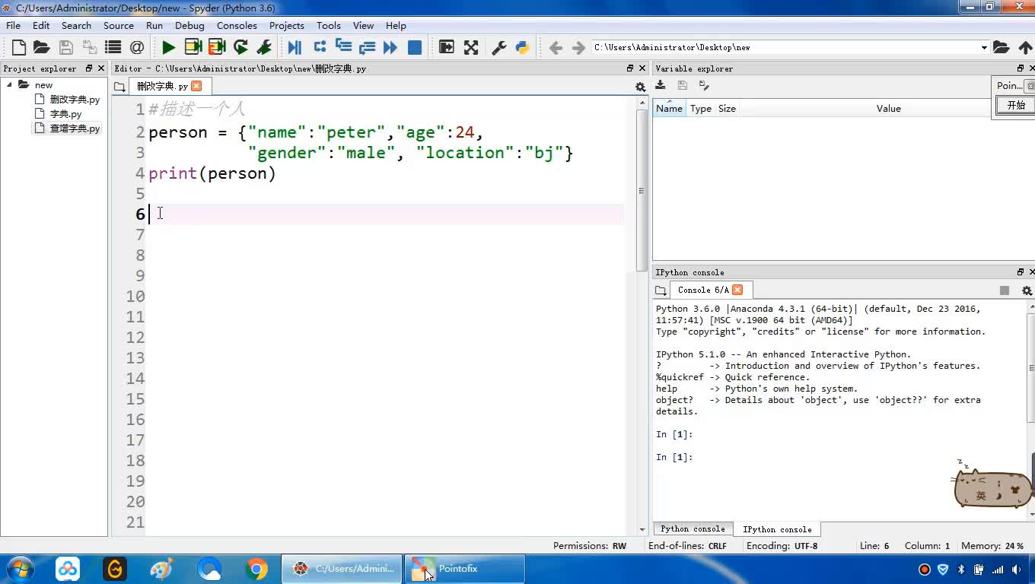
Task: Maximize current pane with the arrows icon
Action: [471, 48]
